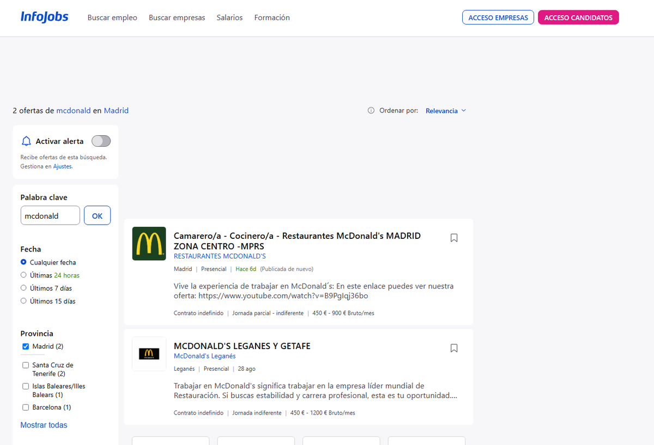Open the MCDONALD'S LEGANES Y GETAFE offer title
This screenshot has height=445, width=654.
click(x=242, y=346)
